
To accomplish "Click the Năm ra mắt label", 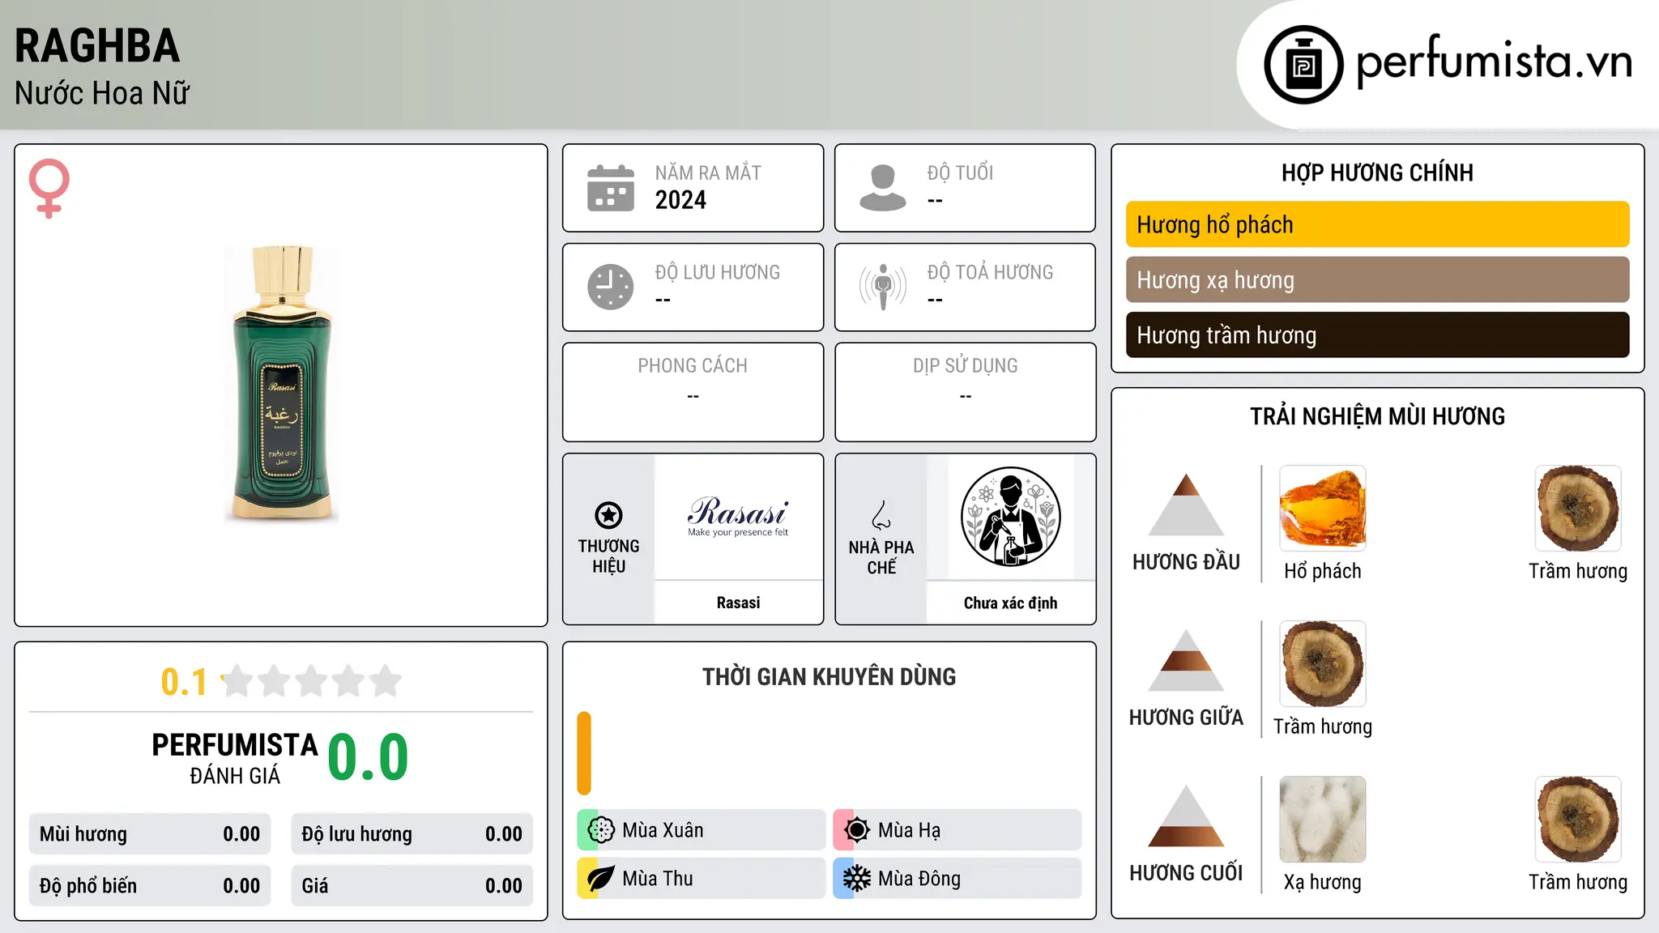I will (708, 173).
